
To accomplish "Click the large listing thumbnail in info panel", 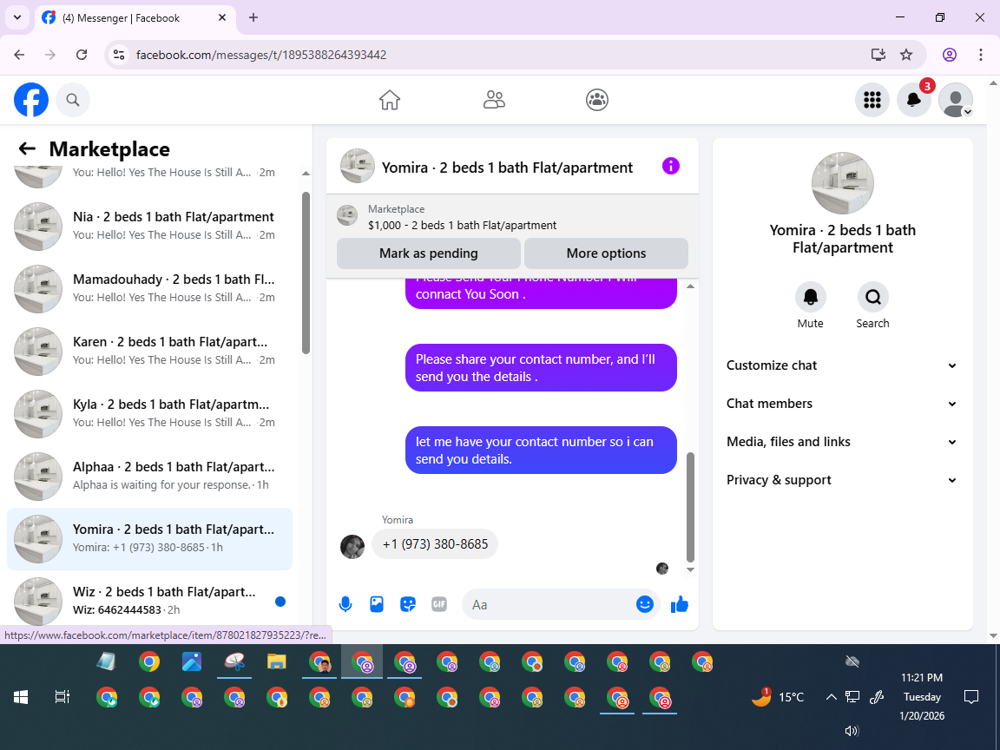I will click(843, 183).
